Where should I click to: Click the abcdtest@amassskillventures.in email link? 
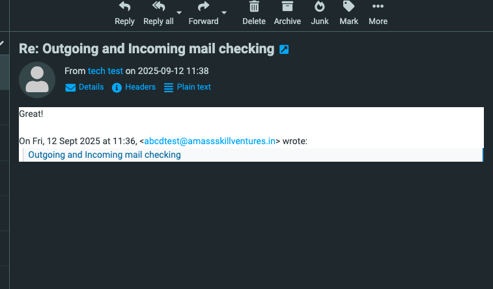point(210,140)
